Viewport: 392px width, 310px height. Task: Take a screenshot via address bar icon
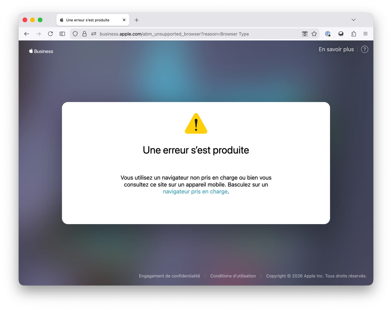pyautogui.click(x=305, y=34)
